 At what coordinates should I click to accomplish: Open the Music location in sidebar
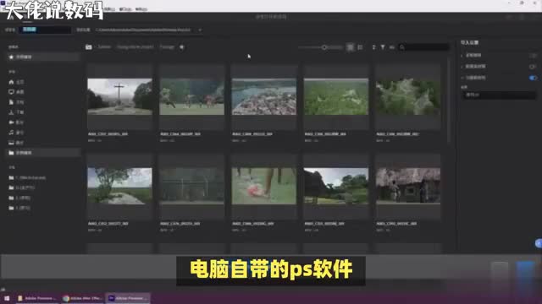16,133
